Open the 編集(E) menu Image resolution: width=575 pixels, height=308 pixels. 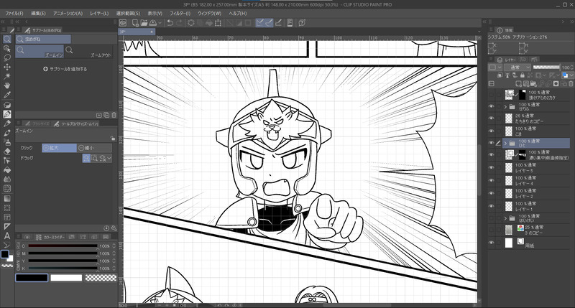(x=39, y=13)
